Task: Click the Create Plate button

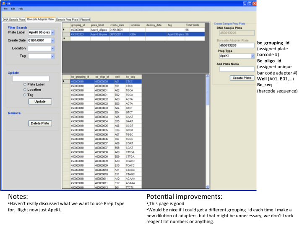Action: click(x=242, y=78)
